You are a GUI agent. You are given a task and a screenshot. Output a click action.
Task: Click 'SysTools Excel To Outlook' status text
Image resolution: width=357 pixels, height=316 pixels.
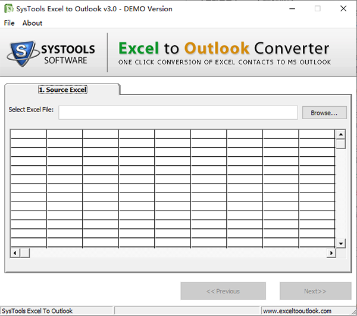[x=37, y=311]
